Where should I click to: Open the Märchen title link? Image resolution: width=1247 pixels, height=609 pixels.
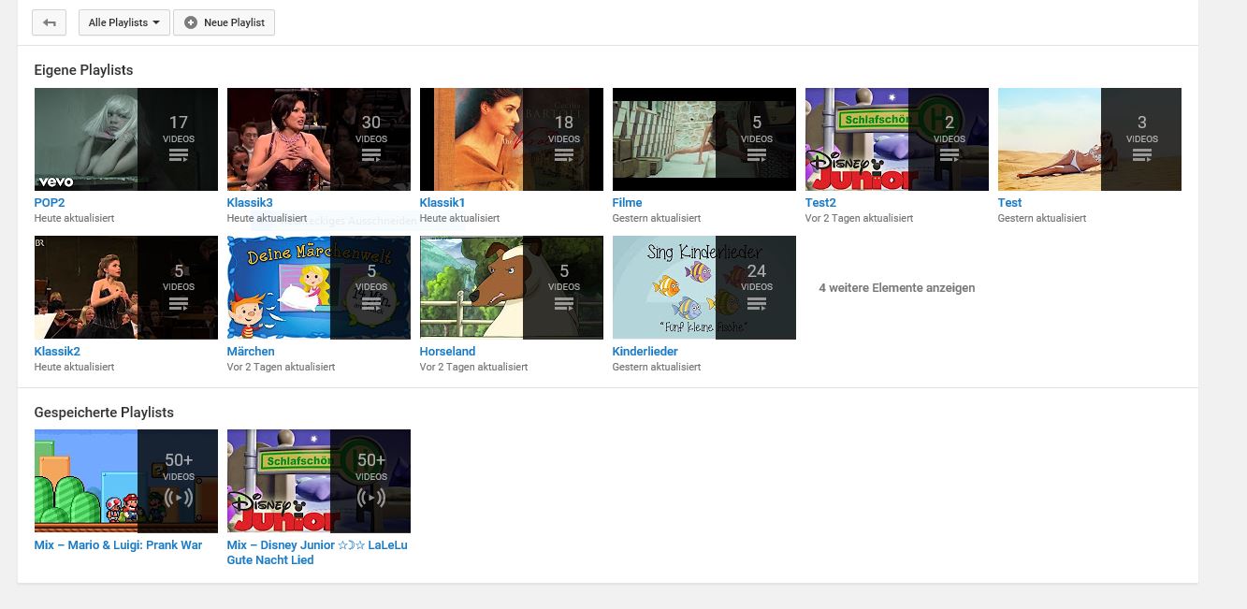click(x=251, y=351)
